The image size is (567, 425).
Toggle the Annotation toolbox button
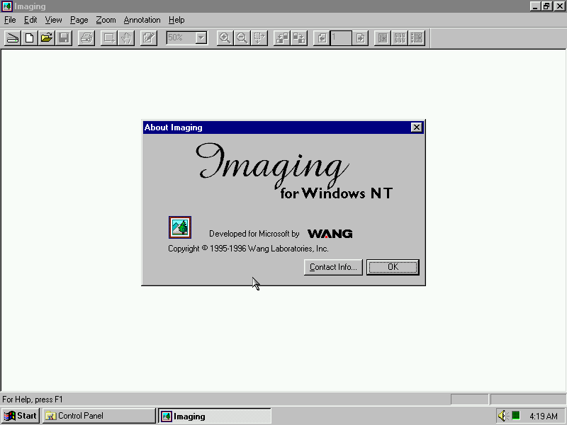[148, 38]
